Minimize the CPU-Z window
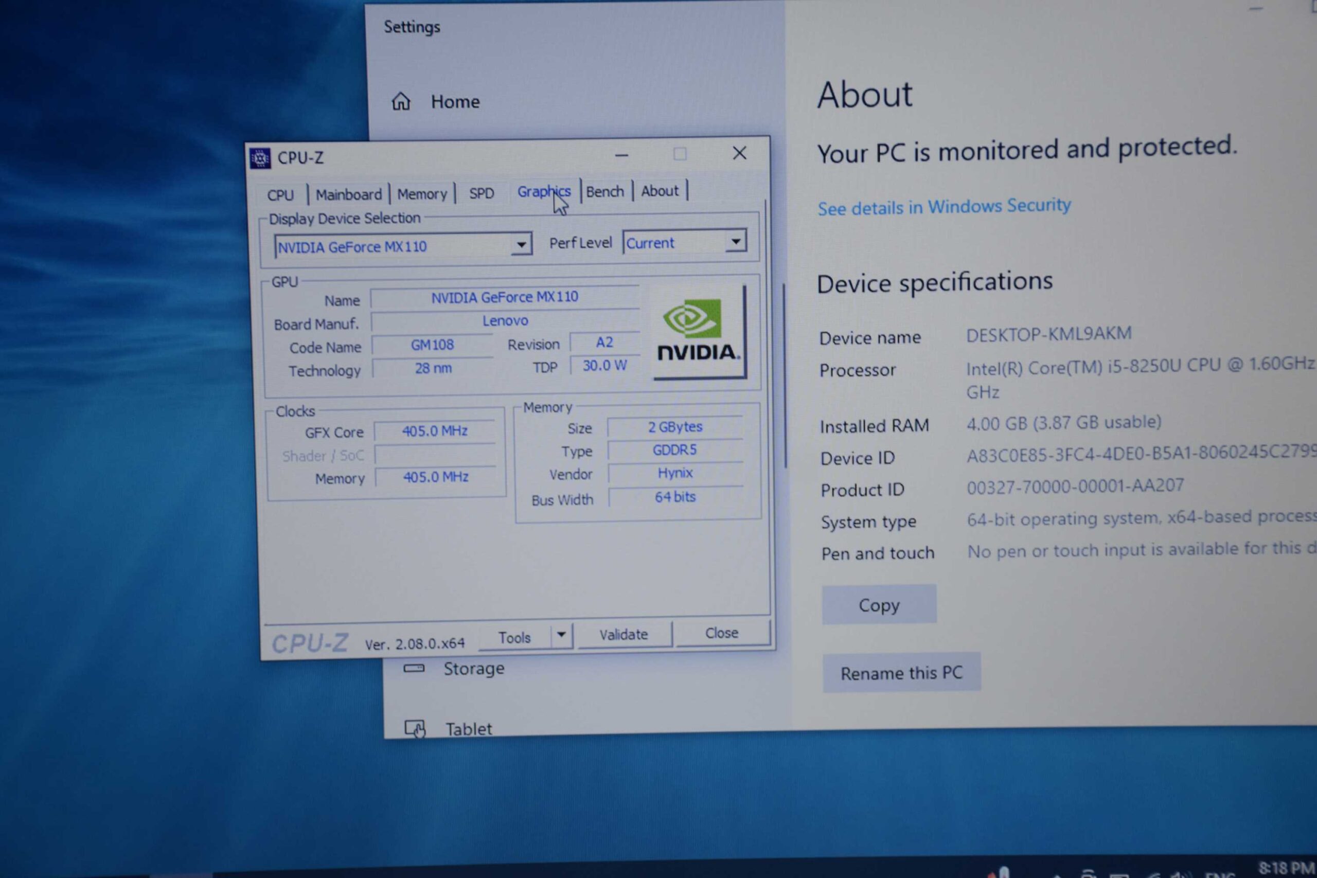The width and height of the screenshot is (1317, 878). pyautogui.click(x=621, y=155)
